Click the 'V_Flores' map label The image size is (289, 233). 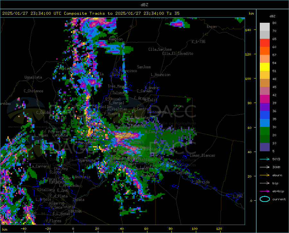pyautogui.click(x=53, y=221)
